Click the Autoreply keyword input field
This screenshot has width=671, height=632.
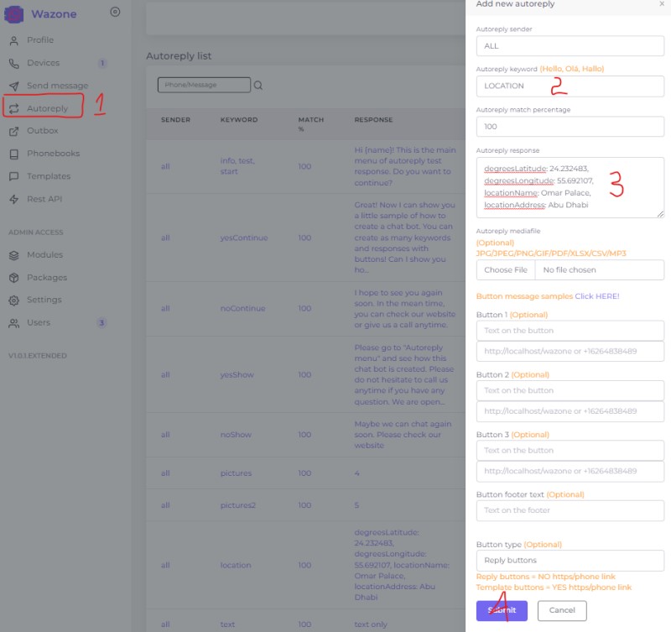[x=570, y=86]
